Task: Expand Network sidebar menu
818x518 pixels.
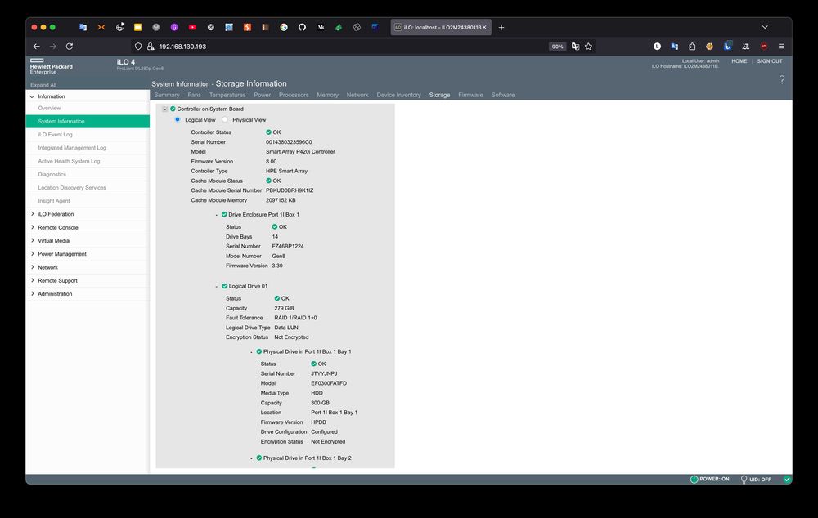Action: [x=33, y=267]
